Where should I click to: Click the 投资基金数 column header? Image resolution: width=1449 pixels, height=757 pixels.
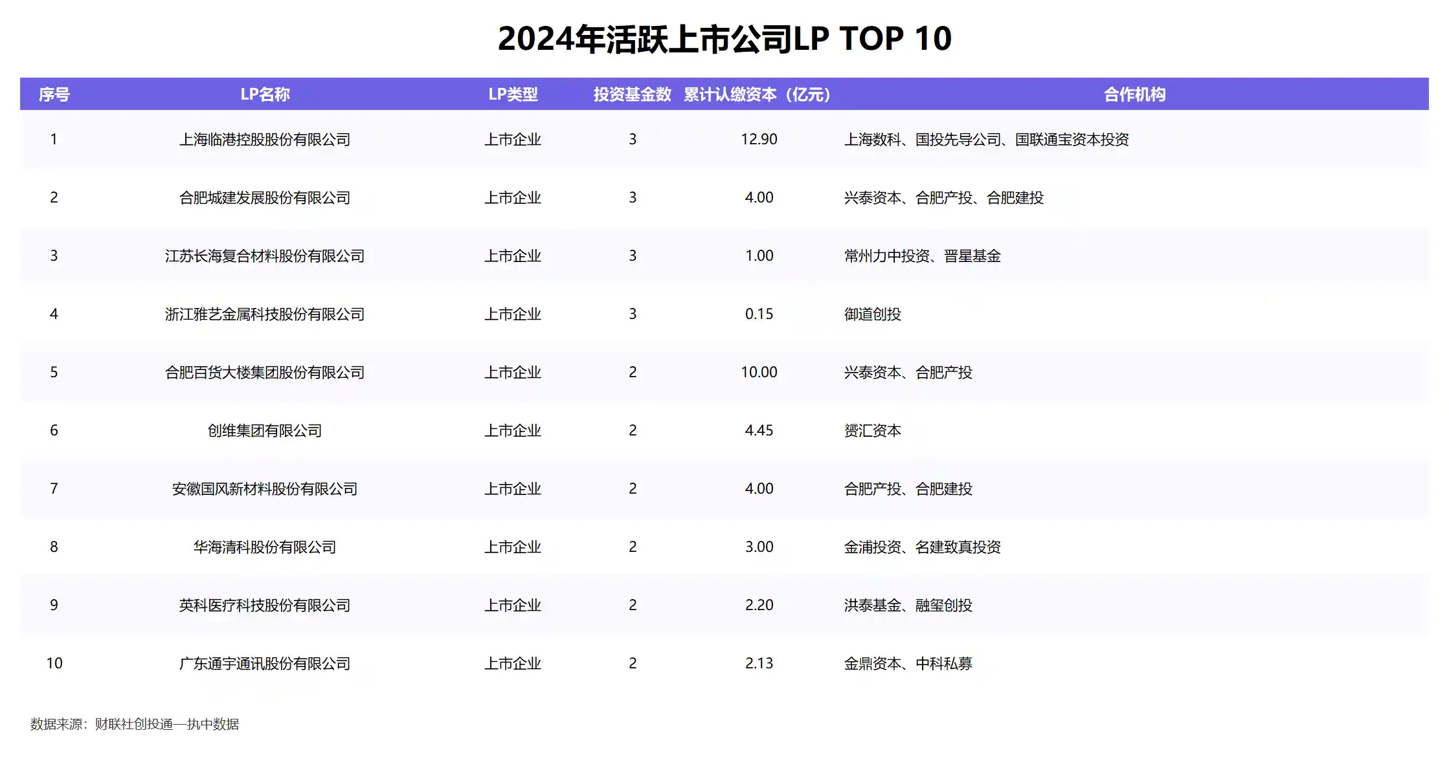click(x=633, y=94)
